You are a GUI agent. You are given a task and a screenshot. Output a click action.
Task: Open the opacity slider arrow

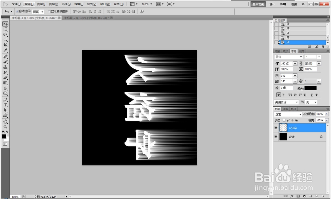[x=327, y=114]
